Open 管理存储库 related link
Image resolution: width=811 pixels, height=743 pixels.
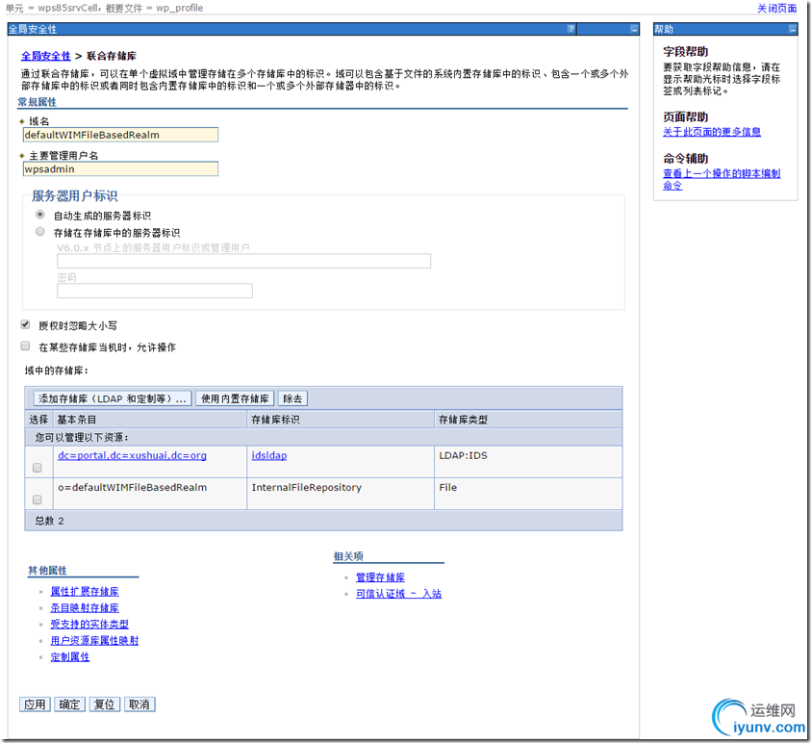click(x=380, y=577)
